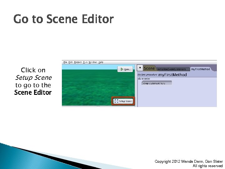The width and height of the screenshot is (225, 169).
Task: Open the File menu
Action: tap(65, 62)
